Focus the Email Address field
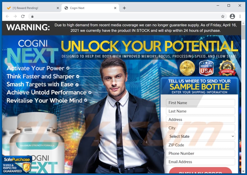 point(200,162)
